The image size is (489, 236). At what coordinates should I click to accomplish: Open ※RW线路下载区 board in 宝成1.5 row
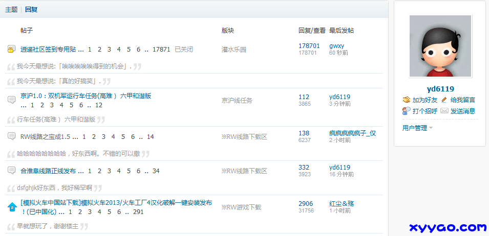245,137
